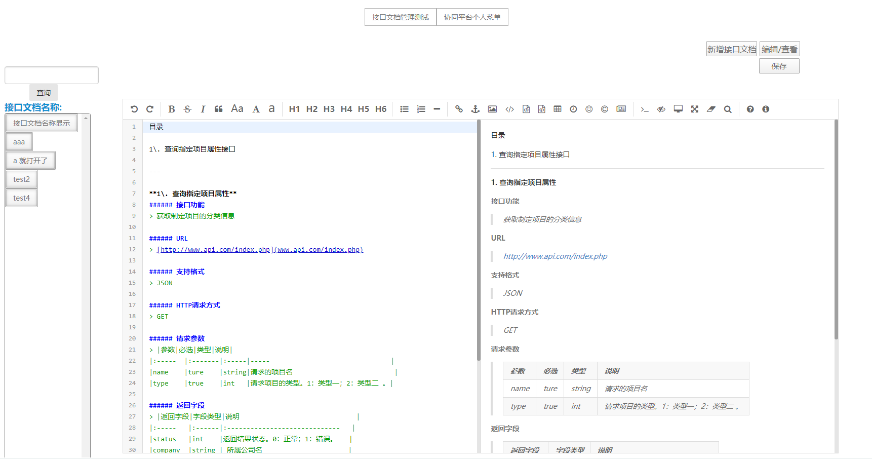Insert a table with the table icon

[x=557, y=109]
